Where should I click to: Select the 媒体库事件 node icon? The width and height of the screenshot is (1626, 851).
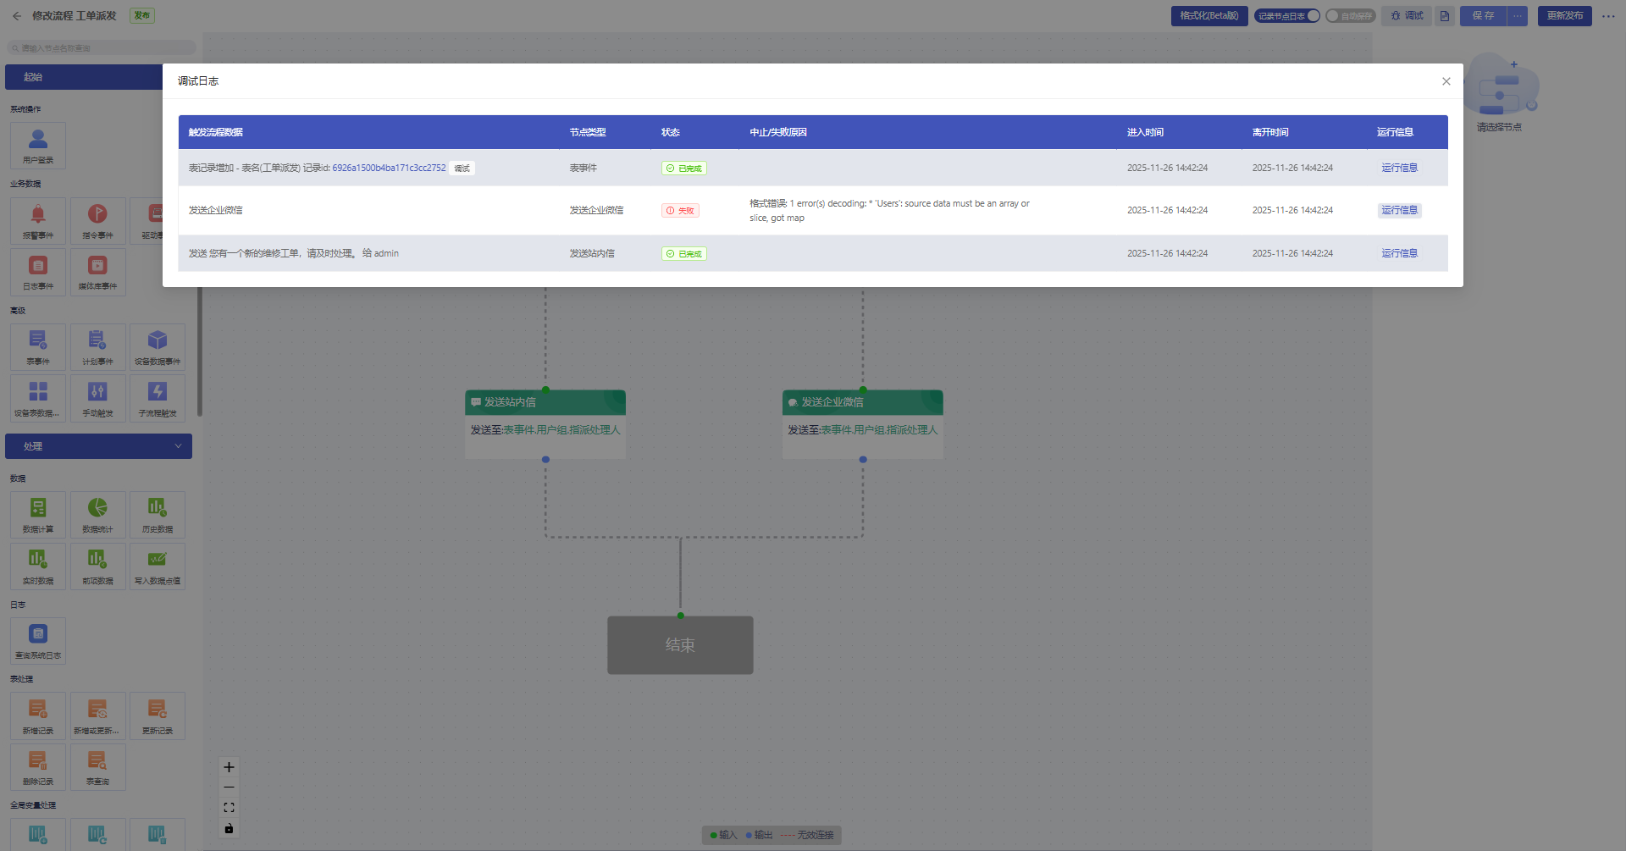pyautogui.click(x=97, y=266)
